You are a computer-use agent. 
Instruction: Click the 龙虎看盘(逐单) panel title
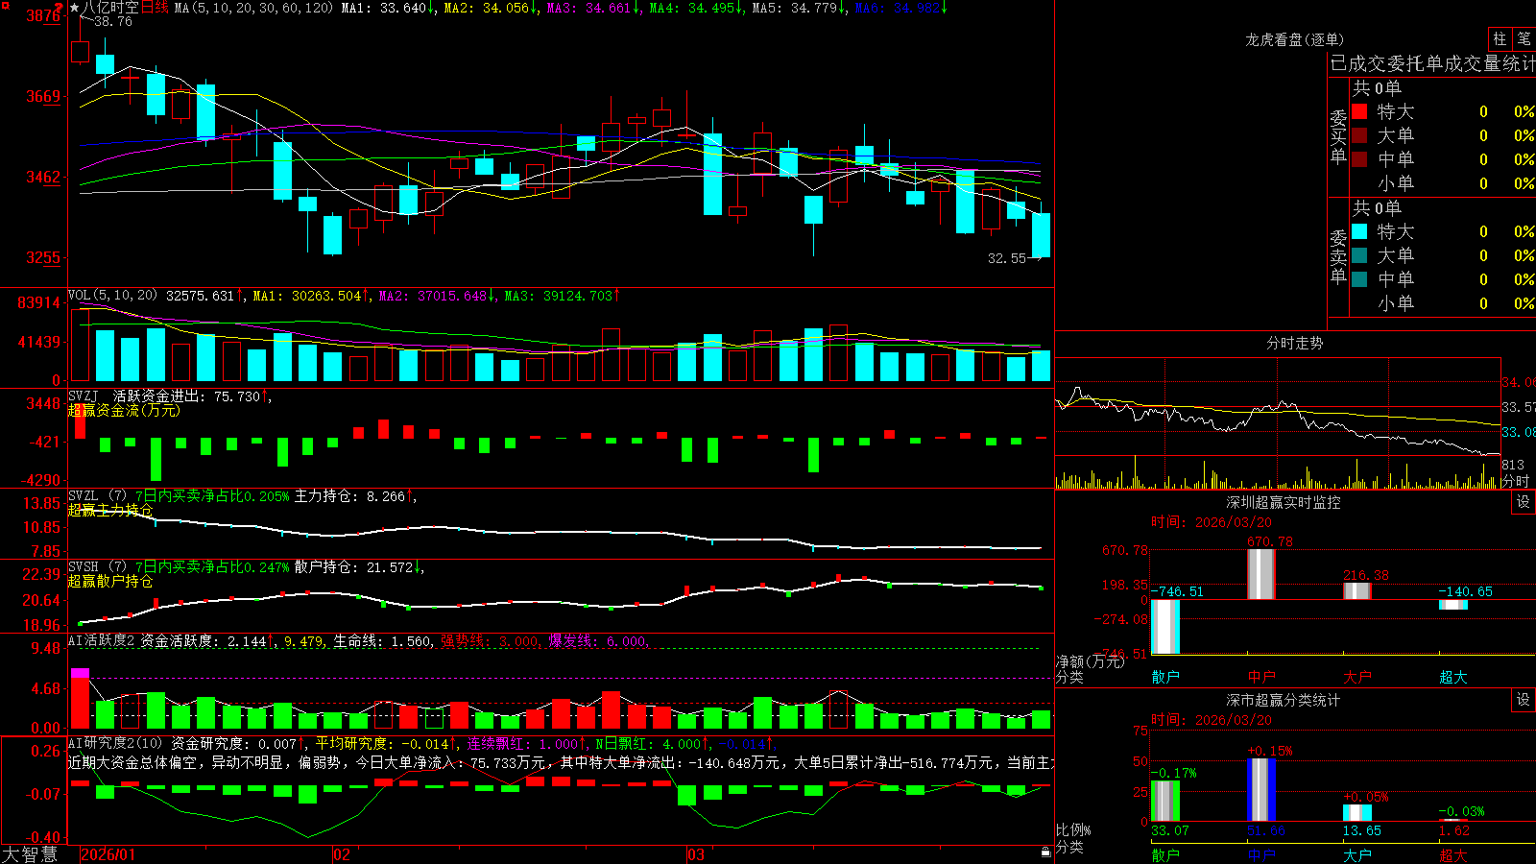(x=1294, y=39)
